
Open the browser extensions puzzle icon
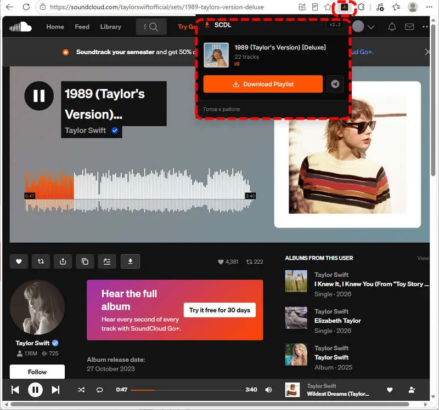(361, 7)
